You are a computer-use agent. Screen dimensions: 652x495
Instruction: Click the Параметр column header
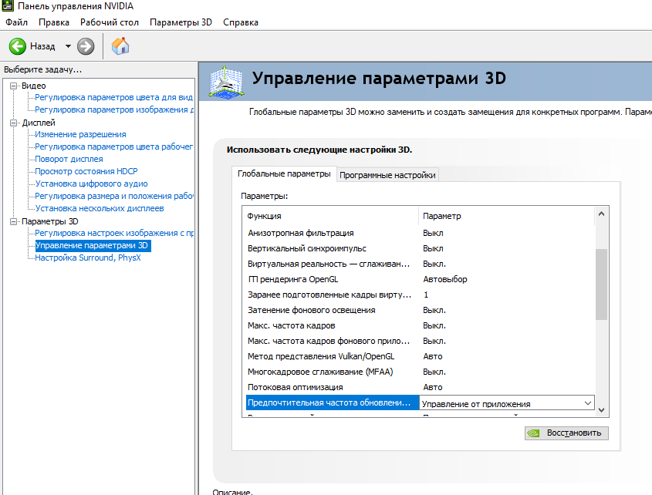coord(506,216)
